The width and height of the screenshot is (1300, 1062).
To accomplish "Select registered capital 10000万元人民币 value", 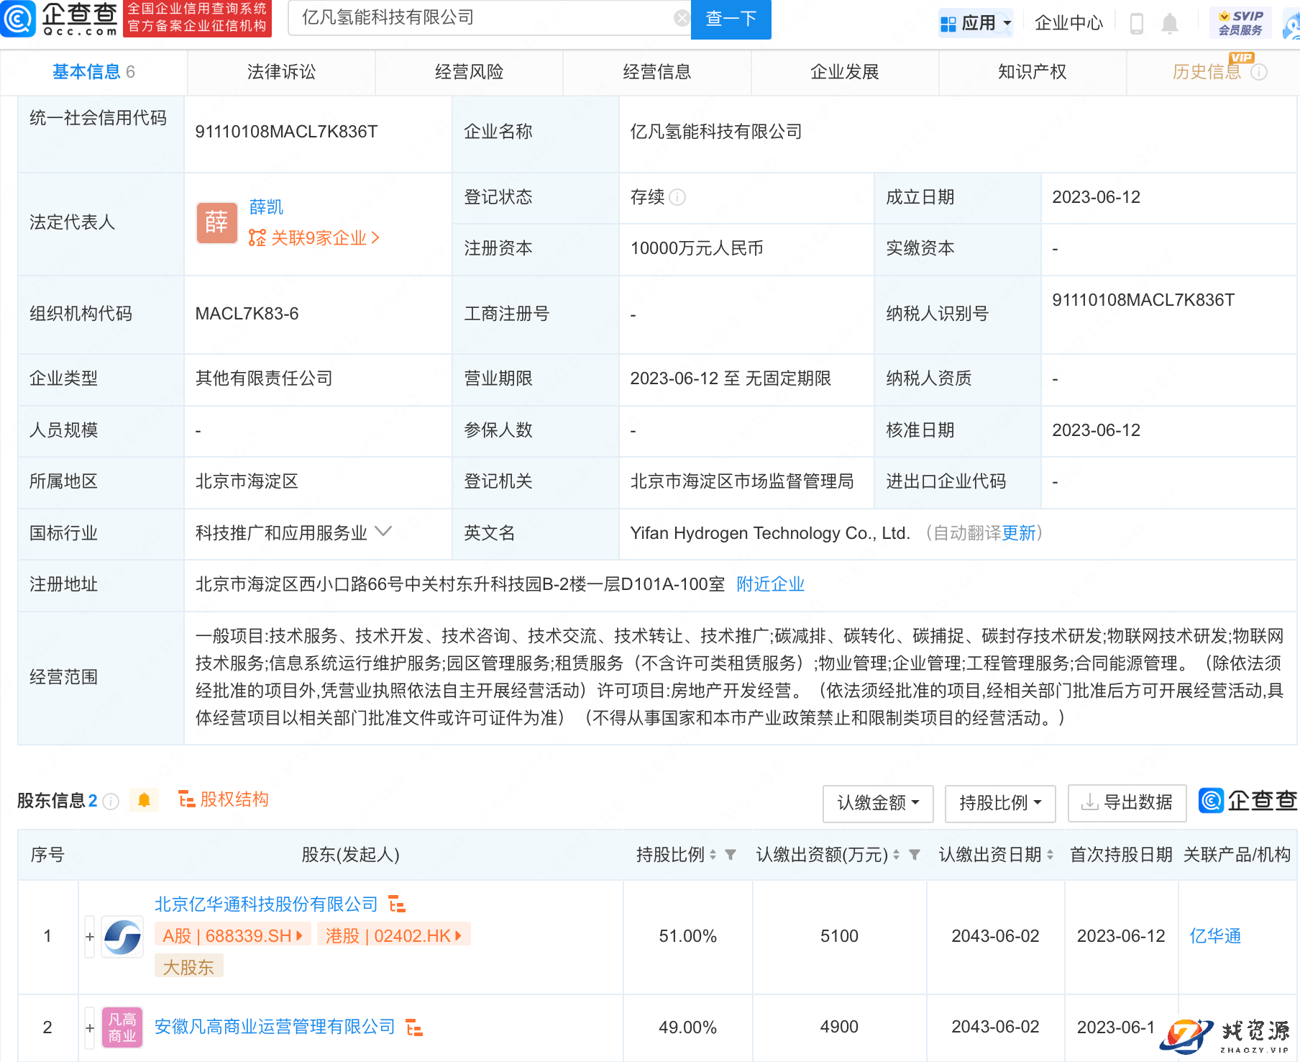I will [697, 249].
